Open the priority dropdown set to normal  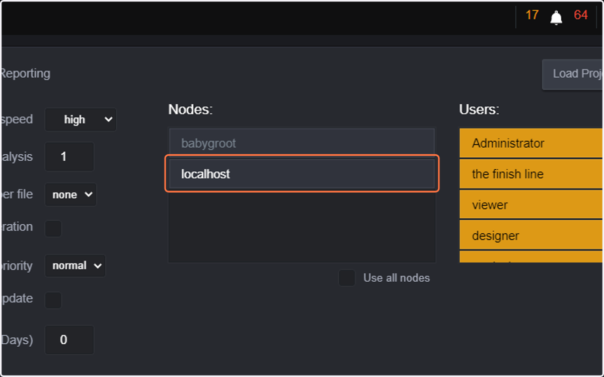[75, 266]
